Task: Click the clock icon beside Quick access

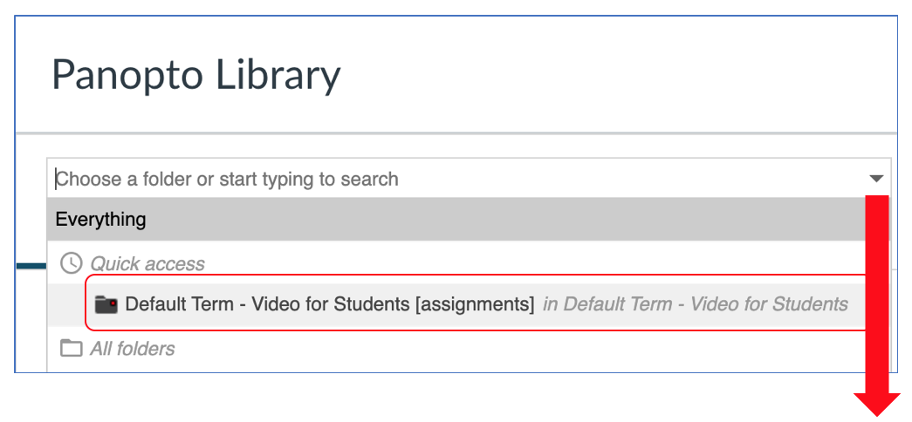Action: 71,263
